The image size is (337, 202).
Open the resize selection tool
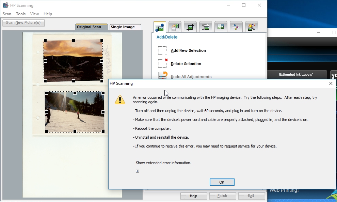tap(205, 27)
